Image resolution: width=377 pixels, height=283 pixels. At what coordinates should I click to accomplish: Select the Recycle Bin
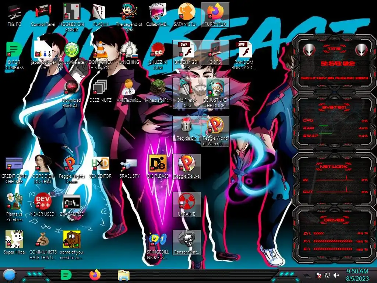click(x=187, y=129)
